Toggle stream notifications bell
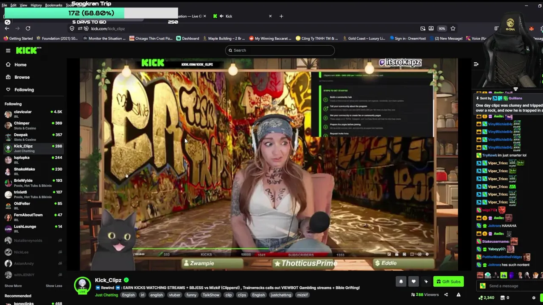This screenshot has height=305, width=543. pos(401,282)
